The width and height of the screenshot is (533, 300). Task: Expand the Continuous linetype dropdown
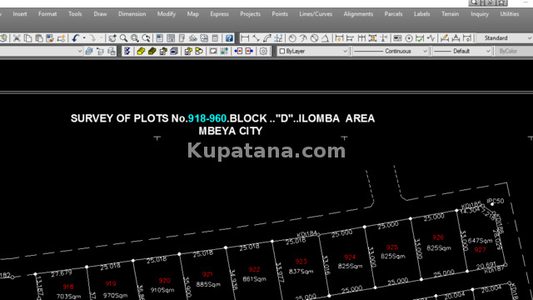[391, 51]
